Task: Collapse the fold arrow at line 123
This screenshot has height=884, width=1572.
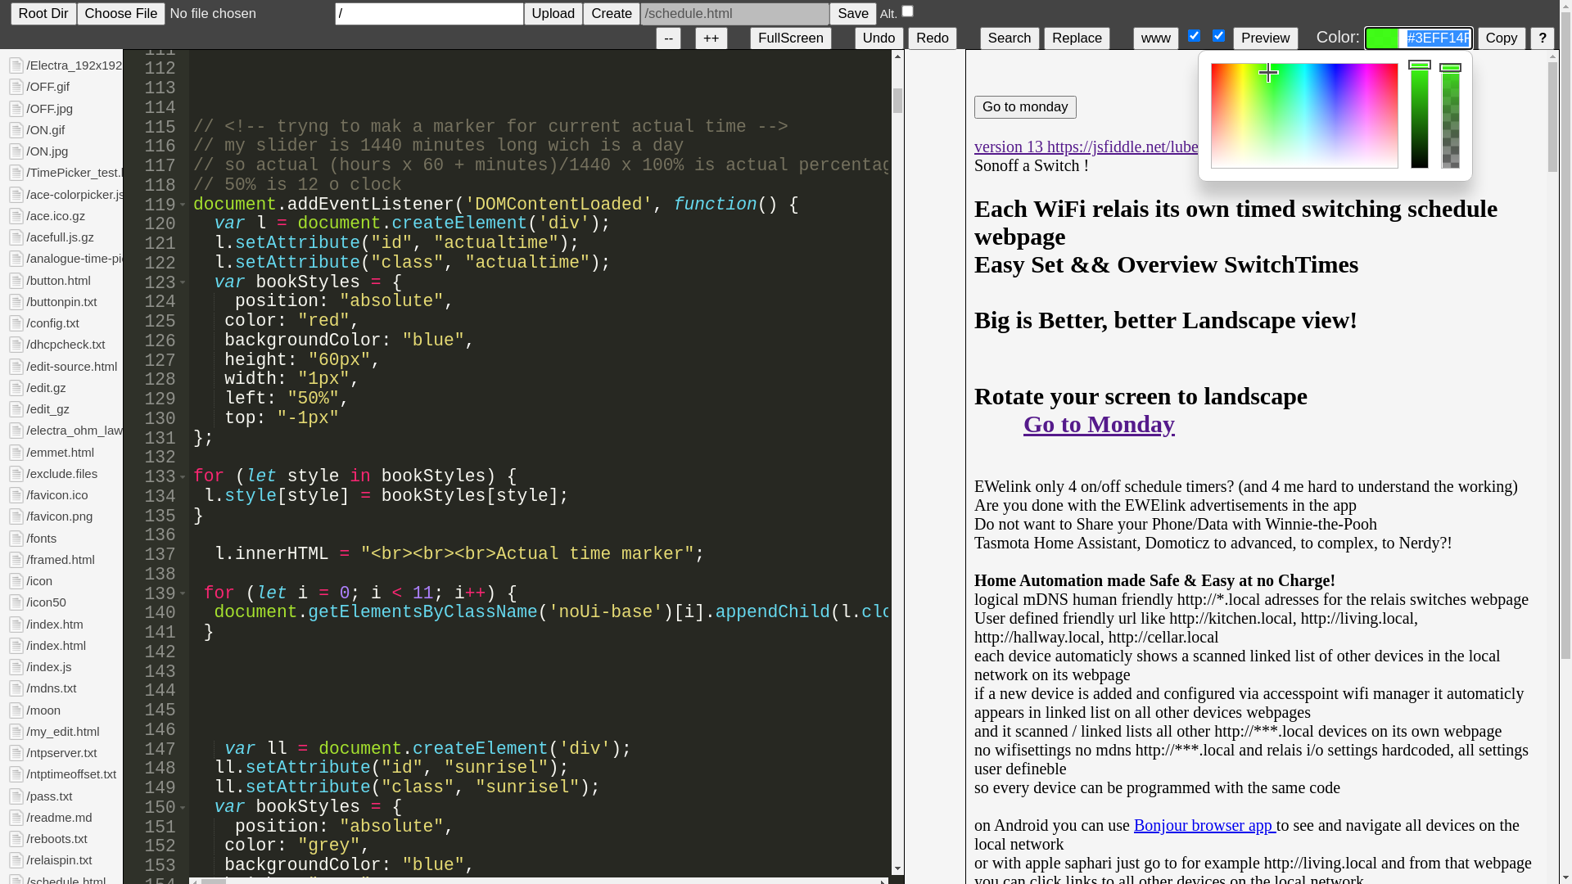Action: click(183, 283)
